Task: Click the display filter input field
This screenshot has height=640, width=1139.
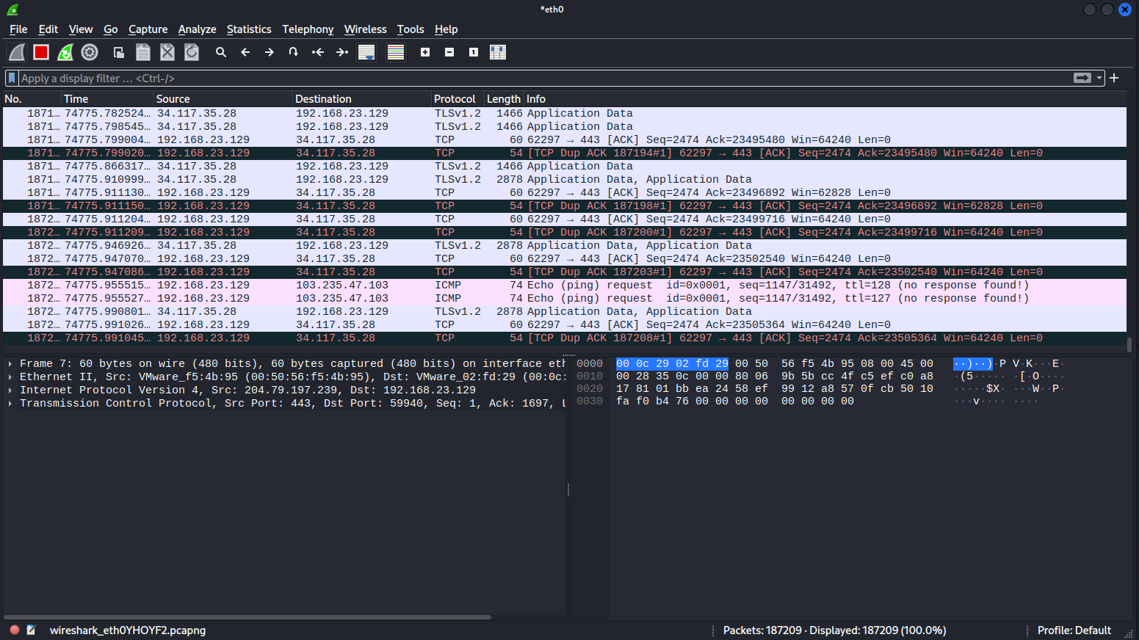Action: tap(543, 78)
